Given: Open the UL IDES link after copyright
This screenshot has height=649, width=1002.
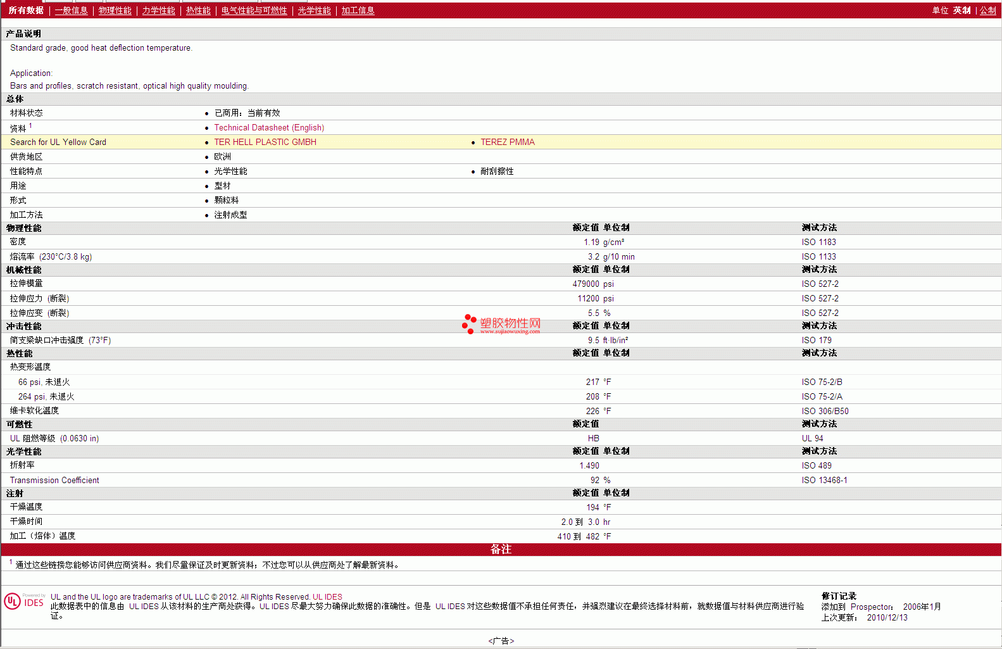Looking at the screenshot, I should tap(327, 596).
